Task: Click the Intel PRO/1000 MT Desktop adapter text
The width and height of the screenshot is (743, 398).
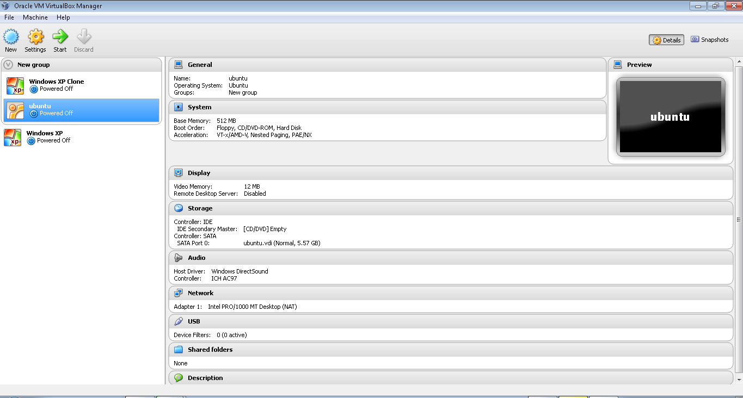Action: coord(253,307)
